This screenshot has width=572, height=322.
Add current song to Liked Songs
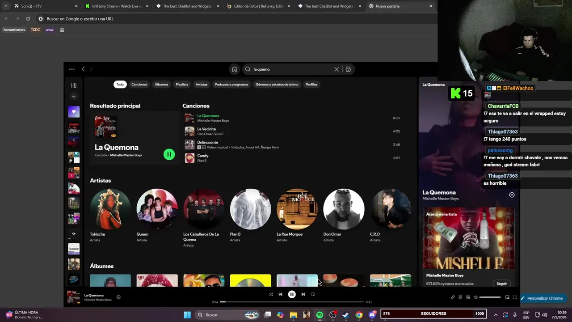(x=118, y=297)
